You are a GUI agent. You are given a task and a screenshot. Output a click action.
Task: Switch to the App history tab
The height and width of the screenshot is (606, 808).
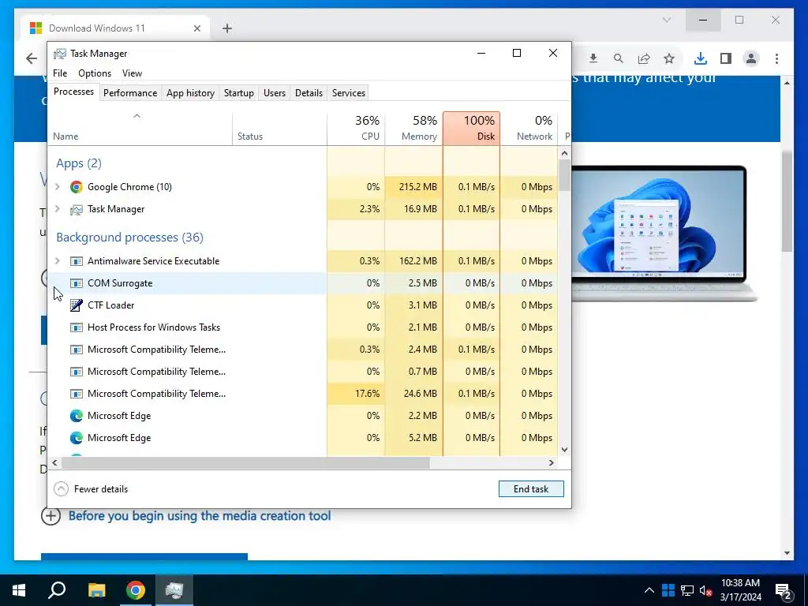(190, 93)
